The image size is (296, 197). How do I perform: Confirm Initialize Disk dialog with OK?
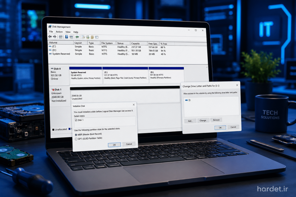[x=114, y=145]
